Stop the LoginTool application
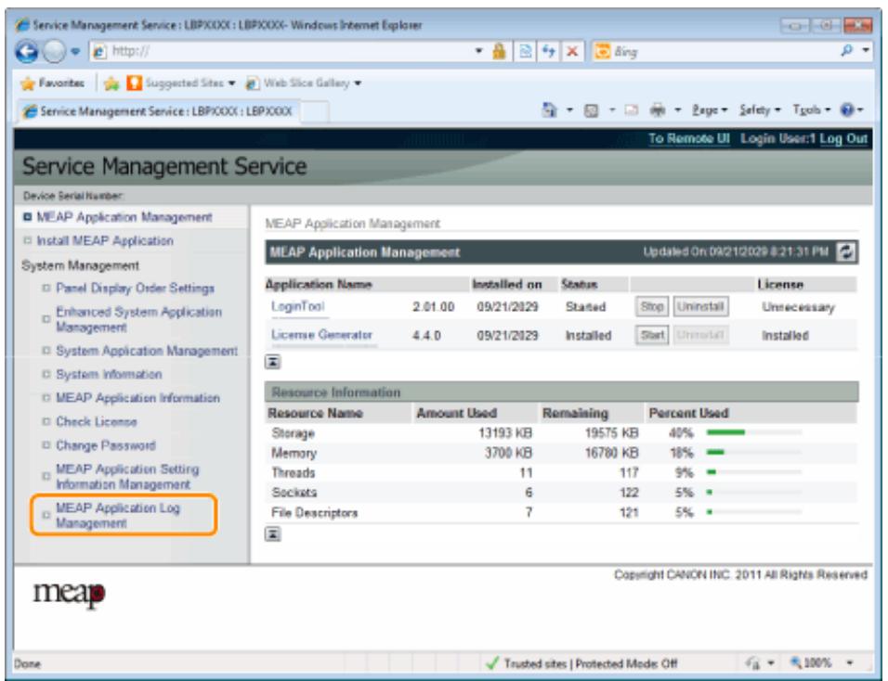The width and height of the screenshot is (888, 681). click(652, 307)
